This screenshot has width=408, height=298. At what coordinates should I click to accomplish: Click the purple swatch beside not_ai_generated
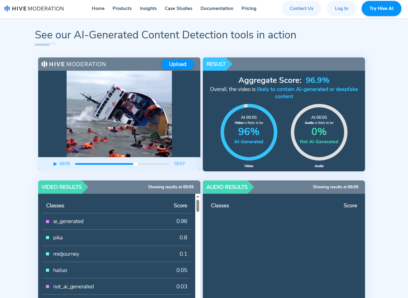click(48, 287)
